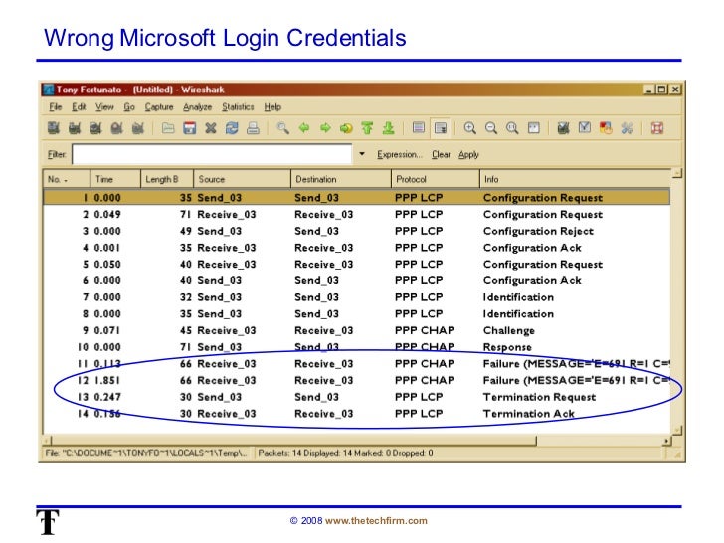724x543 pixels.
Task: Click the Packets: 14 Displayed status bar text
Action: pos(345,453)
